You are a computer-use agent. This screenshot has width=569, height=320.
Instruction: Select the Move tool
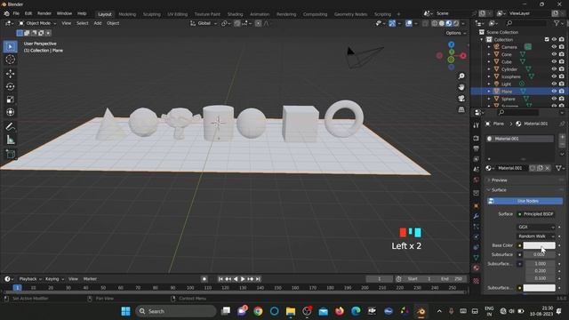click(10, 74)
